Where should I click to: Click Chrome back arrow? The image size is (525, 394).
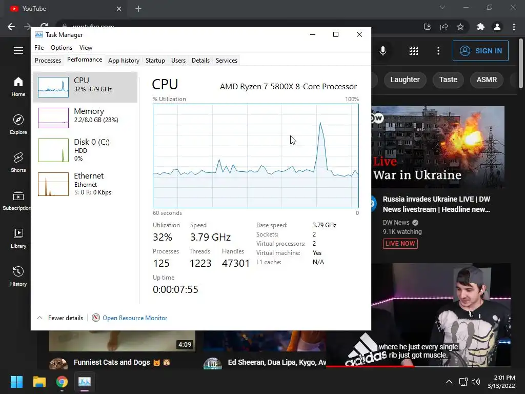(x=11, y=27)
